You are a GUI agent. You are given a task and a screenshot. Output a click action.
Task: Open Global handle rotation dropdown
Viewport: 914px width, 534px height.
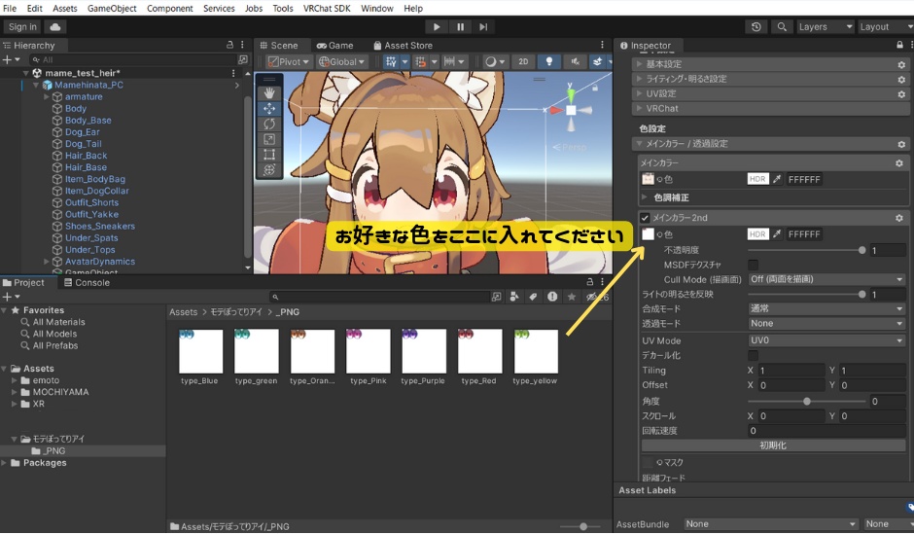click(341, 61)
